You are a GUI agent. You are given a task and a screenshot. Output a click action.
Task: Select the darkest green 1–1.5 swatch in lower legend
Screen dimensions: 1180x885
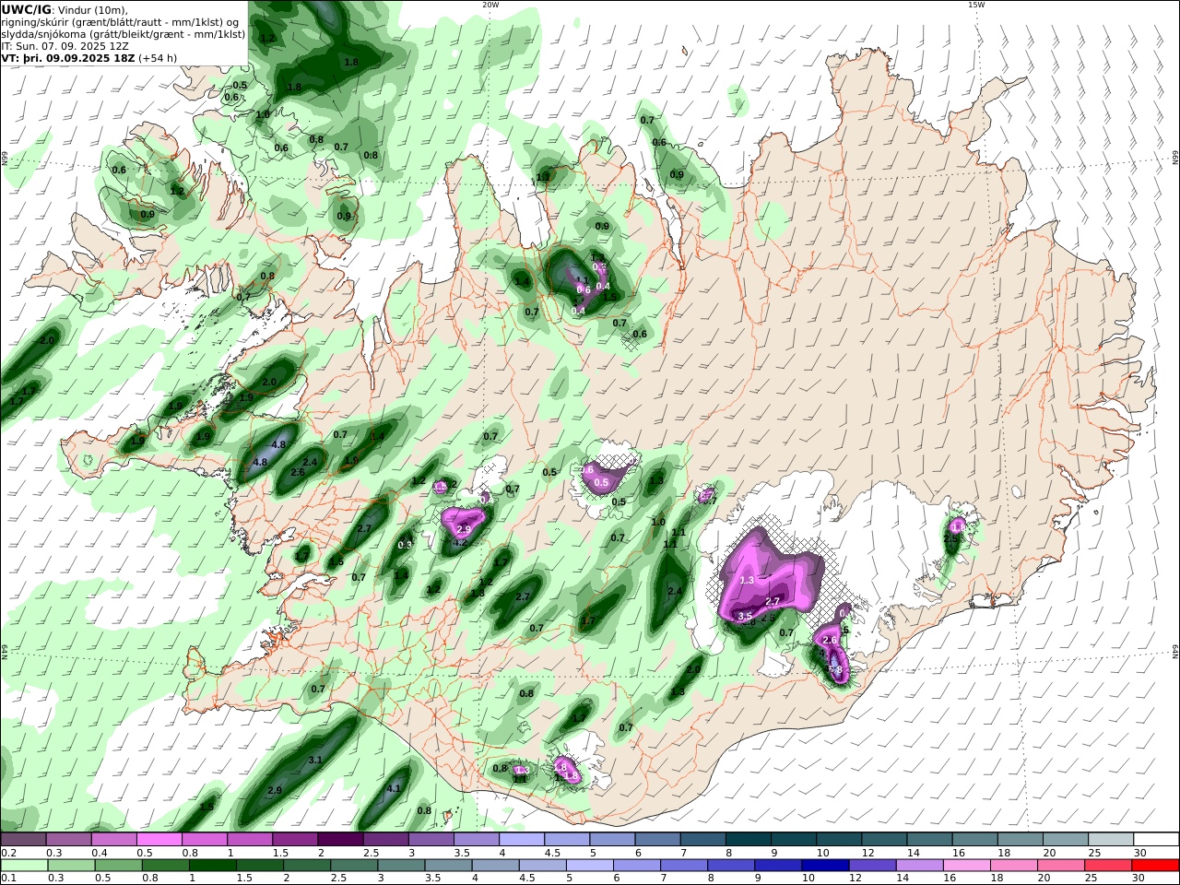click(x=213, y=865)
